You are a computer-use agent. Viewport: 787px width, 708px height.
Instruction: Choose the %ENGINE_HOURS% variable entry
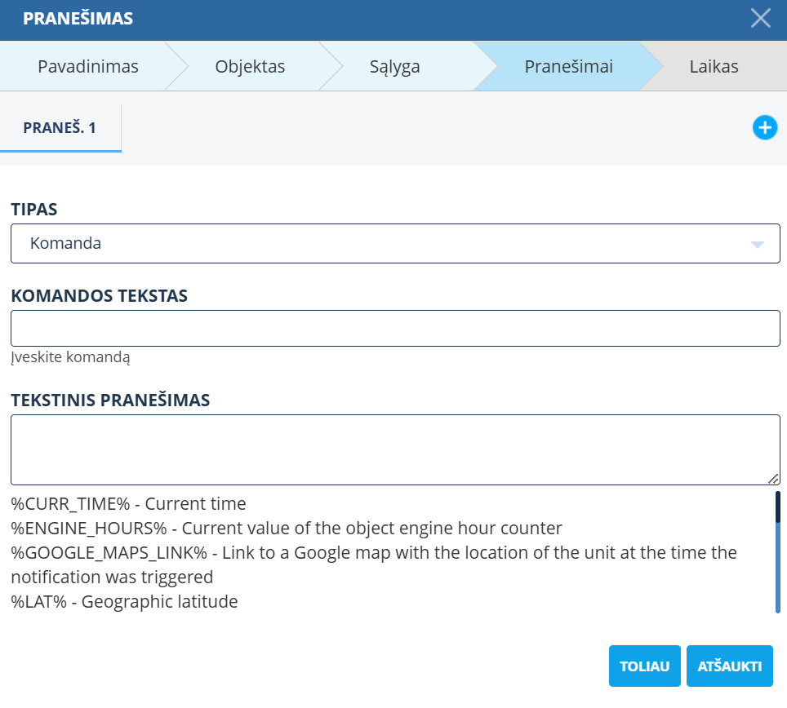click(286, 529)
